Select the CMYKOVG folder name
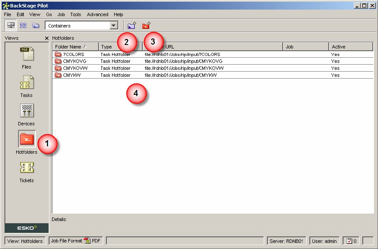This screenshot has height=249, width=378. coord(75,61)
